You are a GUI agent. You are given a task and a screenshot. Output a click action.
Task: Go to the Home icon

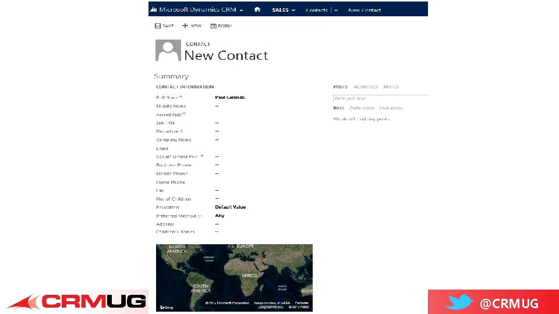pos(257,10)
